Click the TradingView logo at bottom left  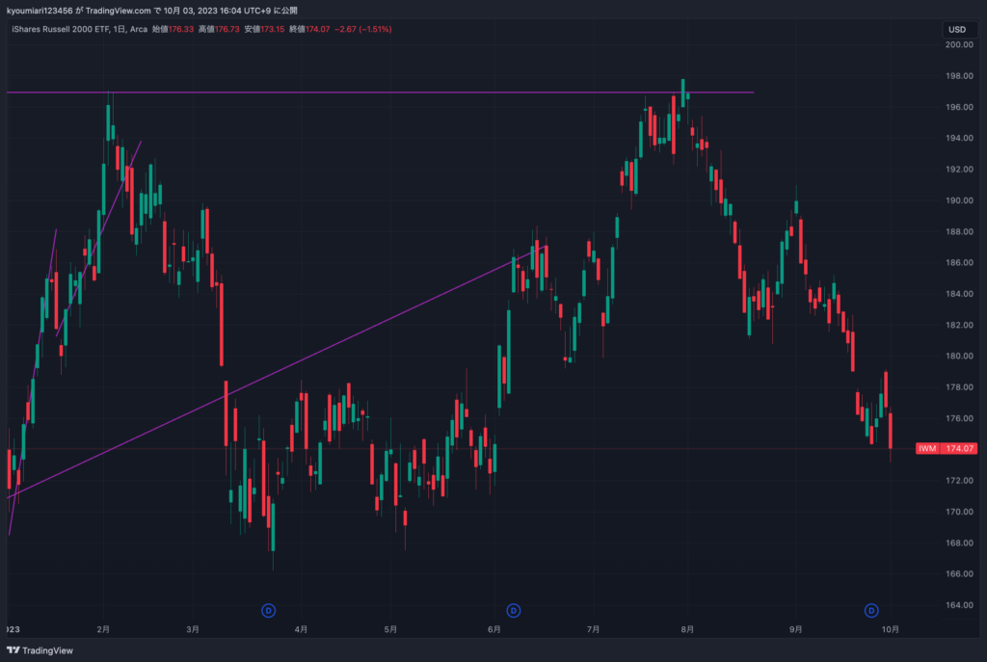[40, 650]
